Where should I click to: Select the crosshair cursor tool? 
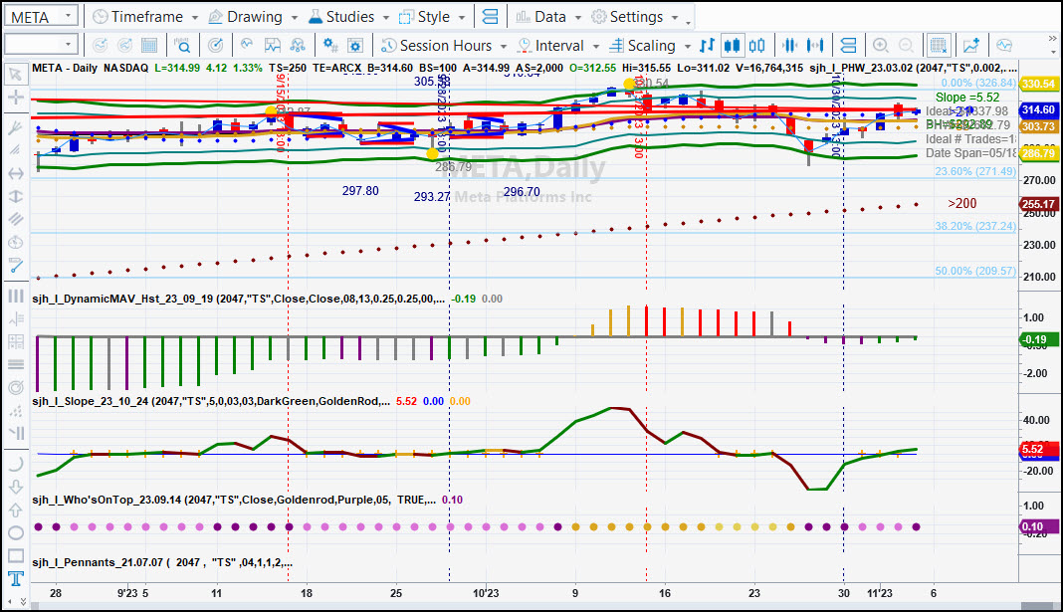point(16,97)
